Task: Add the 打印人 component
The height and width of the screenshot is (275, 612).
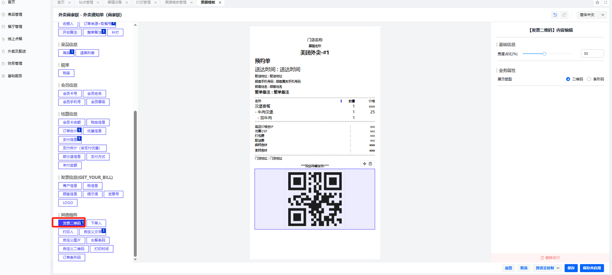Action: pyautogui.click(x=67, y=231)
